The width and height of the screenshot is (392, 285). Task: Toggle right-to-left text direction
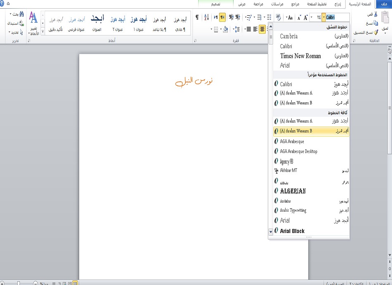point(223,17)
